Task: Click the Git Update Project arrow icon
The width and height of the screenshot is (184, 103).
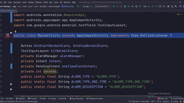Action: click(x=149, y=6)
